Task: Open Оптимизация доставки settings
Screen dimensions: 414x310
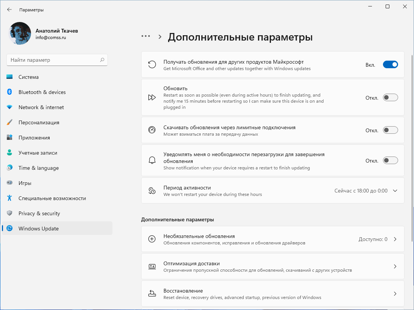Action: (x=272, y=266)
